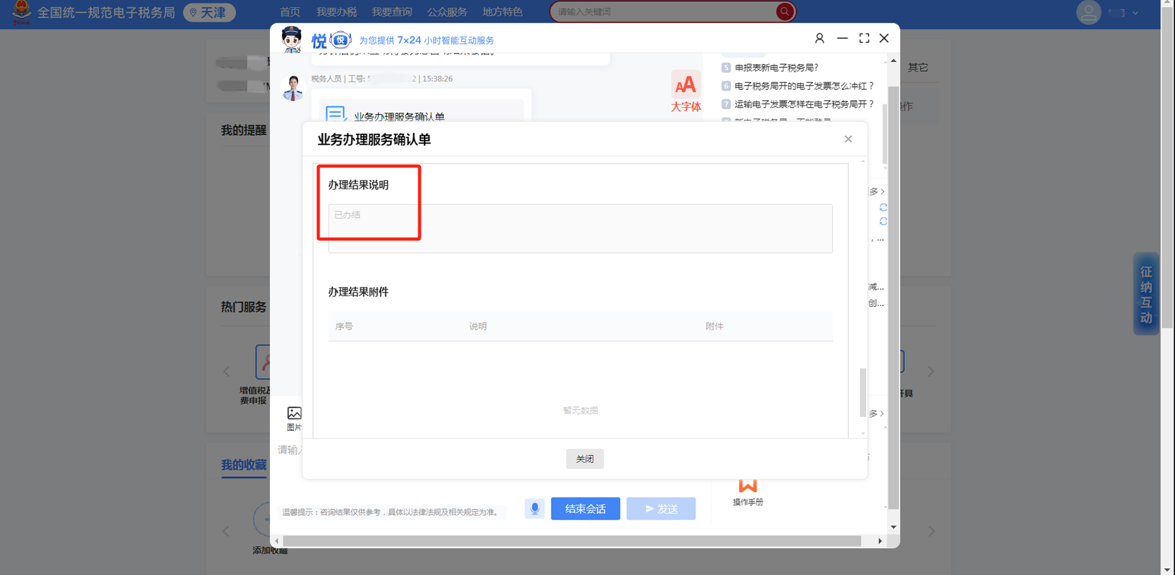Click the 办理结果说明 text area
1175x575 pixels.
coord(580,228)
